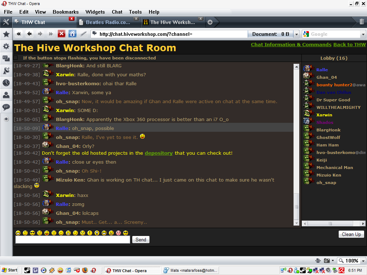
Task: Open the Tools menu
Action: tap(135, 12)
